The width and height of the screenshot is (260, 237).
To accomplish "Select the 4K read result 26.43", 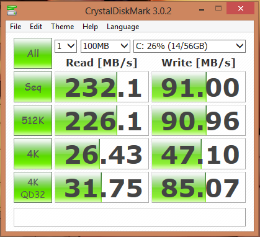I will coord(102,154).
